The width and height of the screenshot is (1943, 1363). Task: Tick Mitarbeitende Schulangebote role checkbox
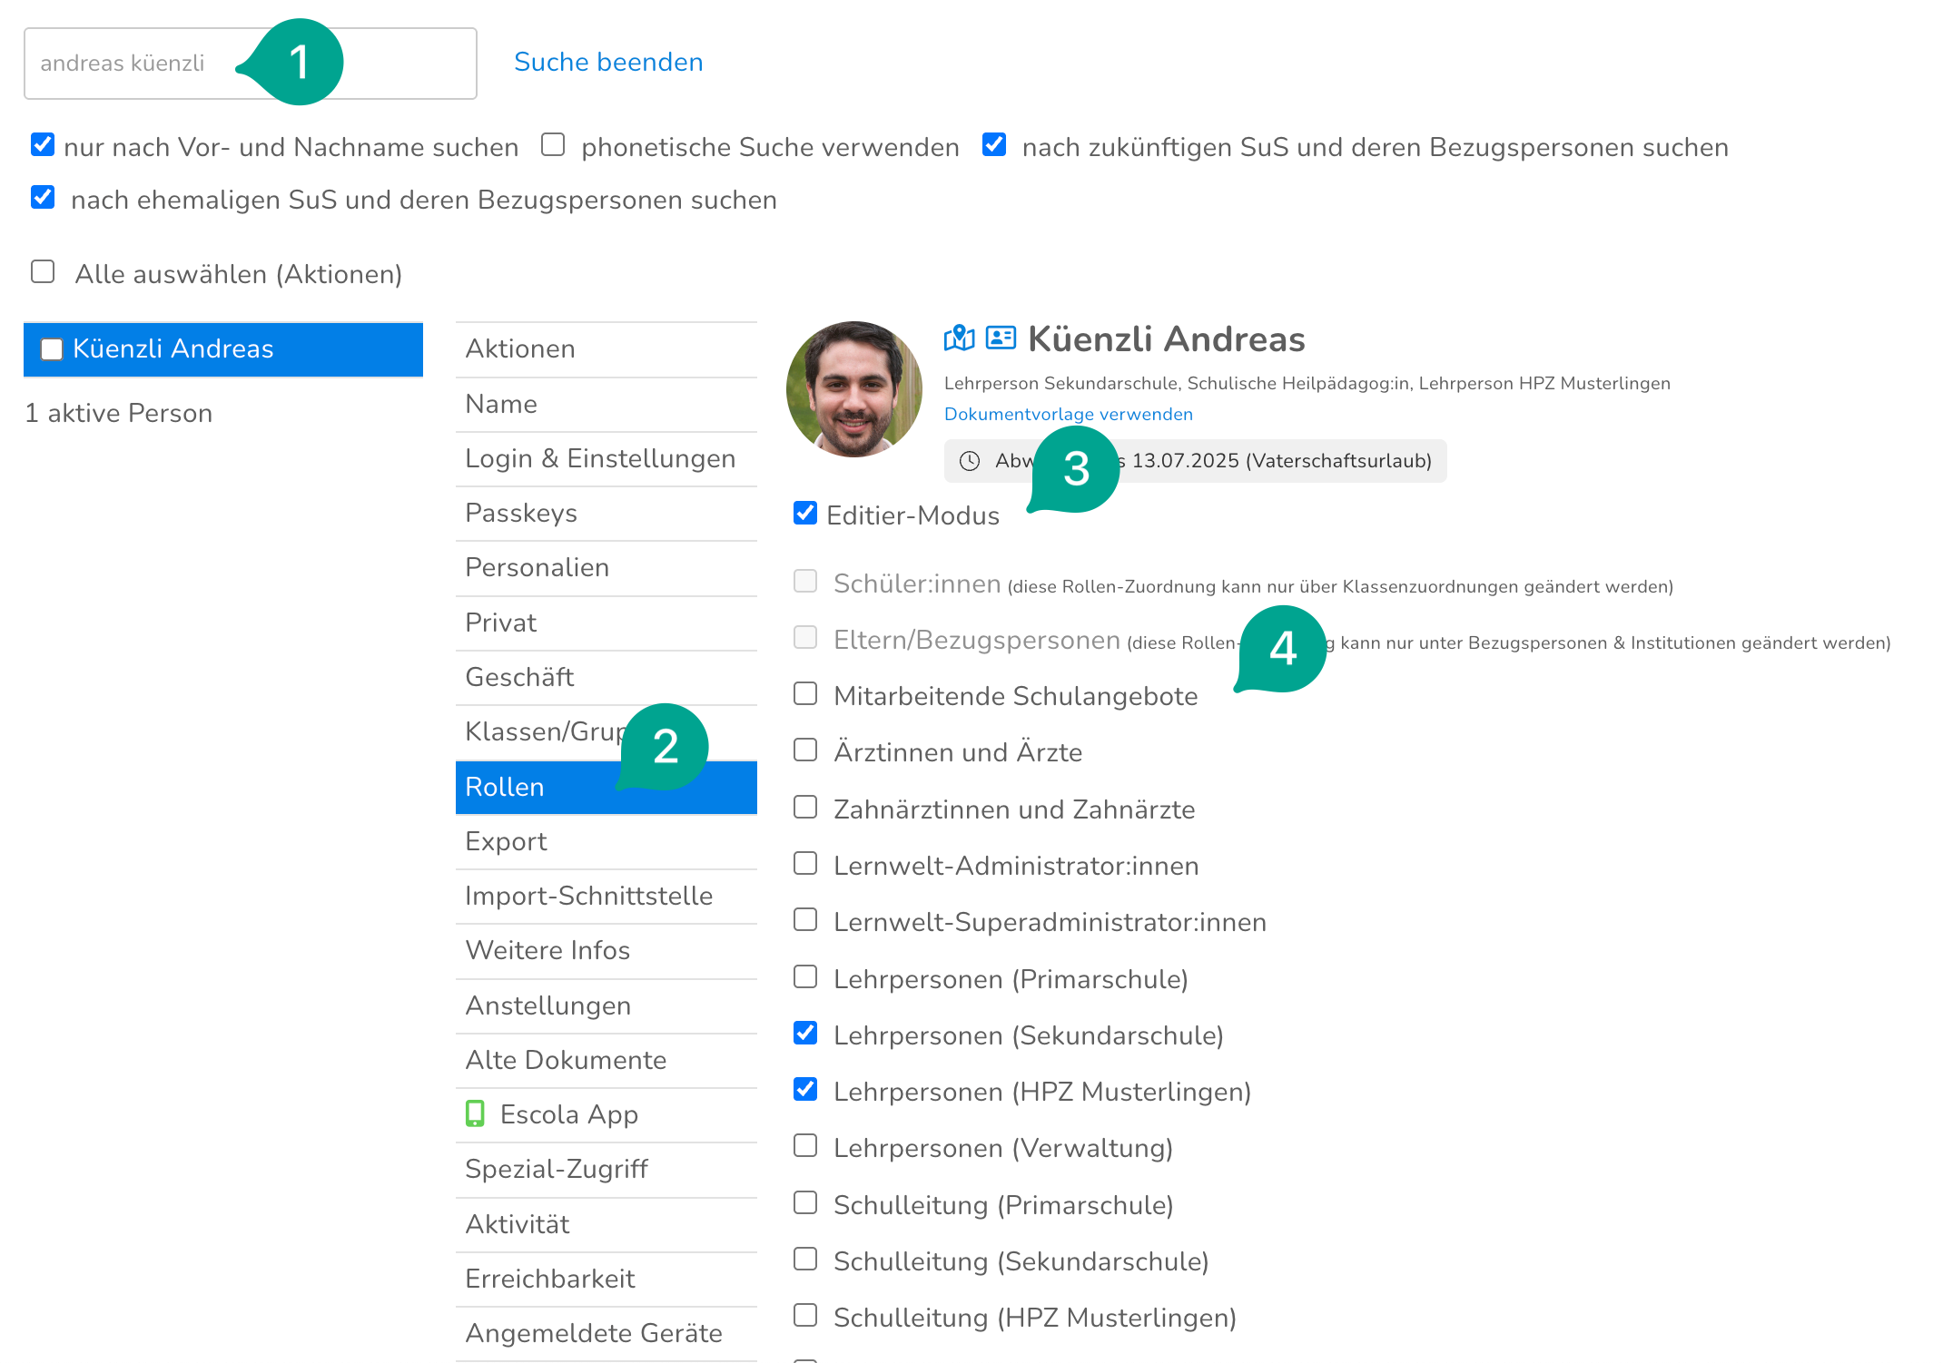click(x=805, y=694)
